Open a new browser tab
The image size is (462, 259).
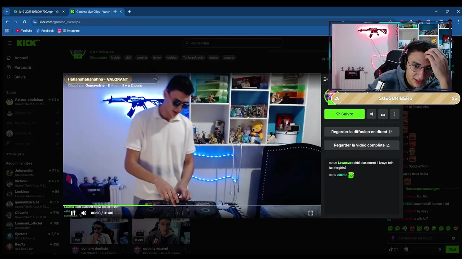pyautogui.click(x=129, y=12)
